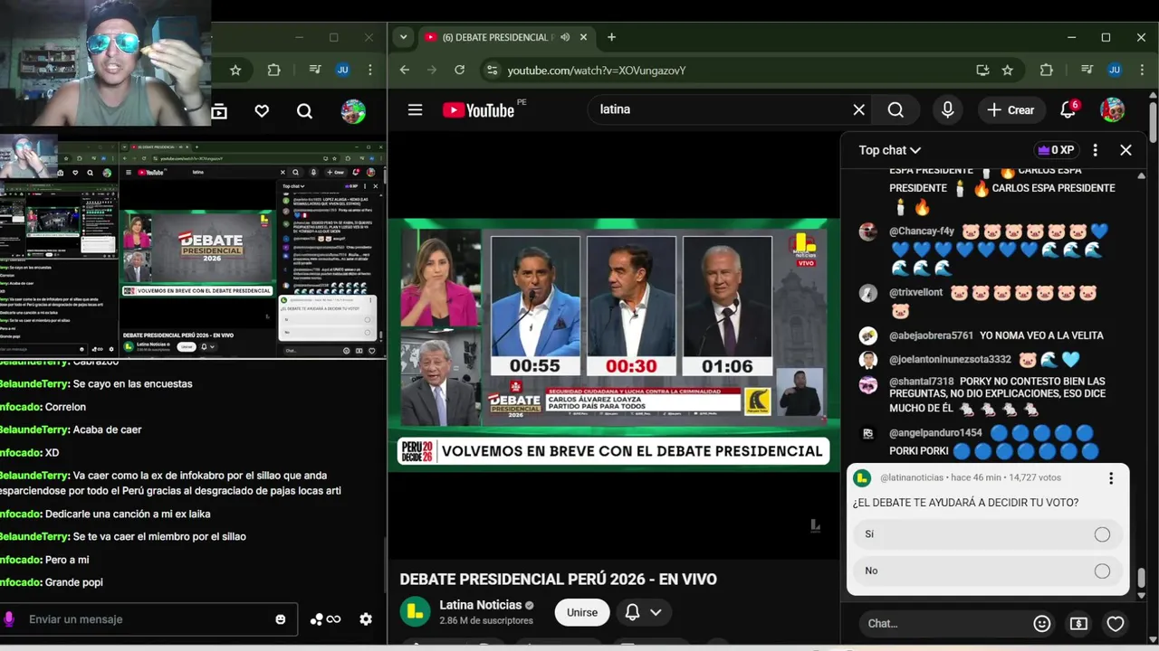
Task: Open emoji picker in YouTube chat
Action: click(1042, 623)
